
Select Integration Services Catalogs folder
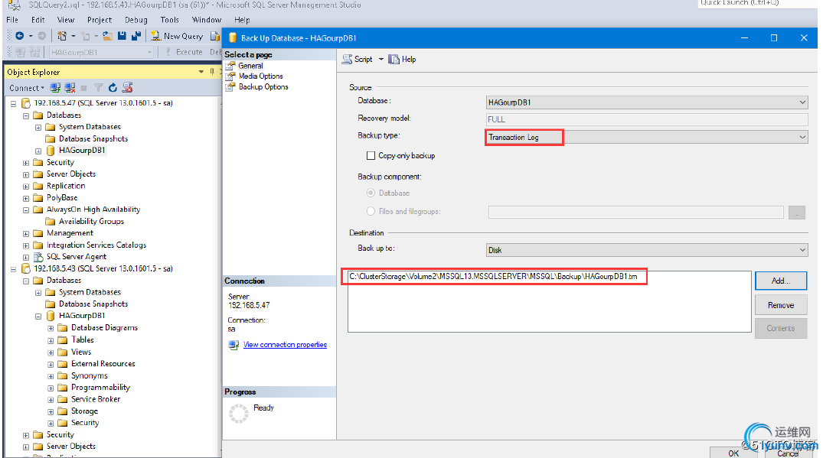tap(96, 245)
